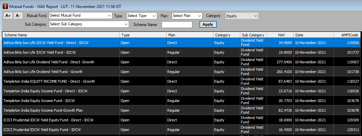Open the Select Mutual Fund dropdown
The width and height of the screenshot is (362, 136).
81,16
